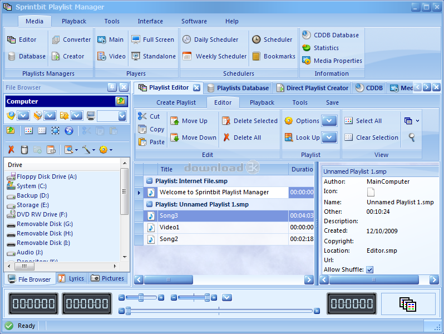Image resolution: width=444 pixels, height=334 pixels.
Task: Collapse Playlist: Internet File.smp group
Action: pyautogui.click(x=149, y=181)
